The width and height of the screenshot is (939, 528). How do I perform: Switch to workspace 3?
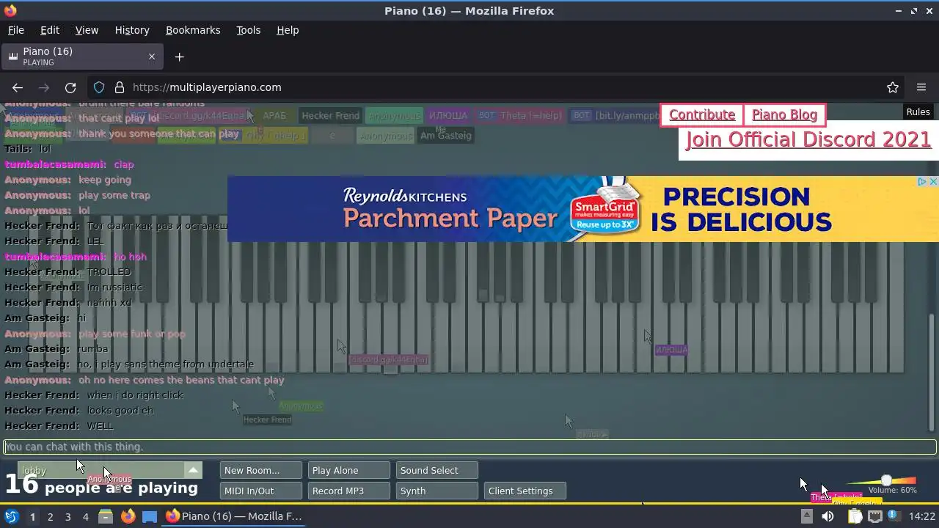click(x=67, y=516)
